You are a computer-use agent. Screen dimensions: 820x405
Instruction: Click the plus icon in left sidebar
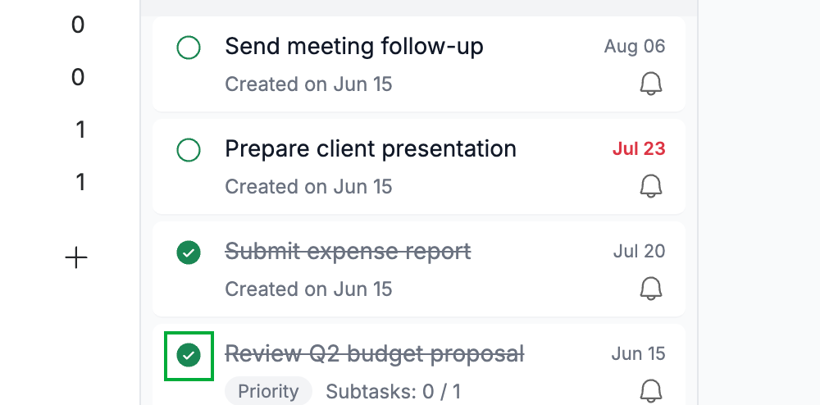pyautogui.click(x=76, y=258)
